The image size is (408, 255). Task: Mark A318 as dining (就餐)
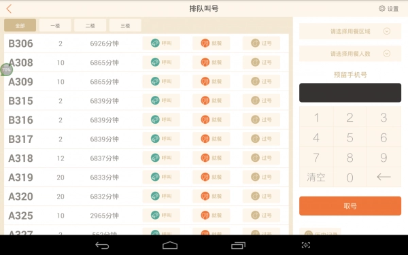(x=211, y=158)
